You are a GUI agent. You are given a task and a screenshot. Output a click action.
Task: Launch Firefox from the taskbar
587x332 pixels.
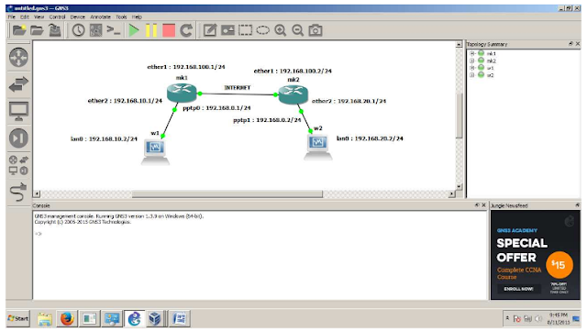click(67, 318)
